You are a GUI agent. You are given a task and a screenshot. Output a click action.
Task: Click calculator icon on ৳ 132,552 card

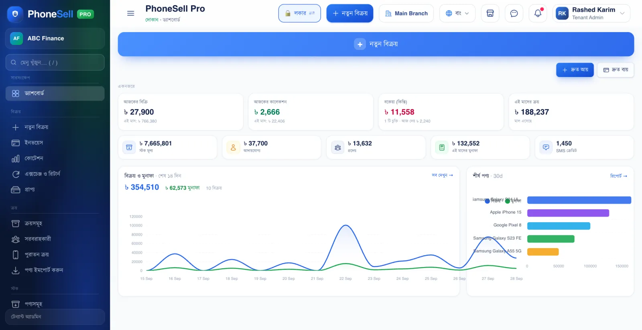pos(442,147)
